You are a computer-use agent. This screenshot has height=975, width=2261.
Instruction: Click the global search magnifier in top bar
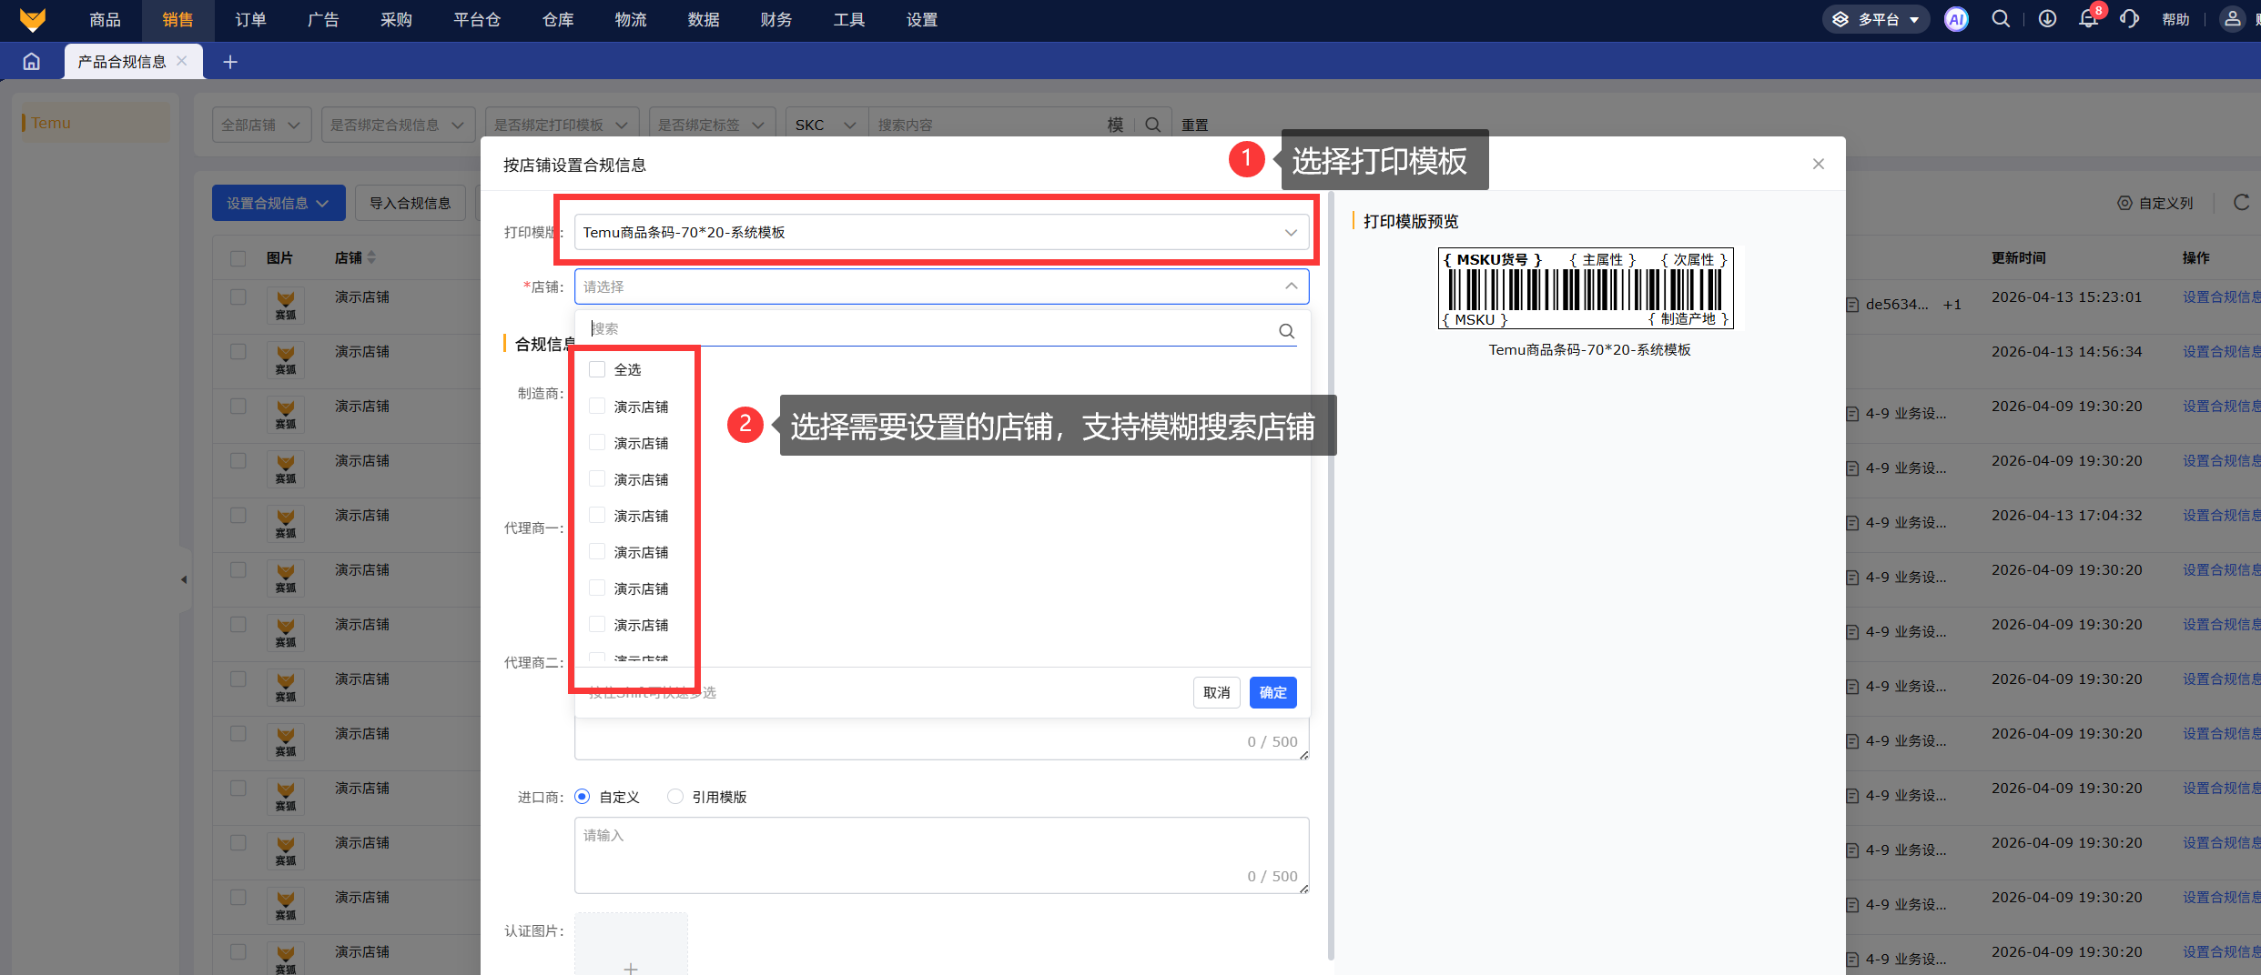coord(2001,19)
